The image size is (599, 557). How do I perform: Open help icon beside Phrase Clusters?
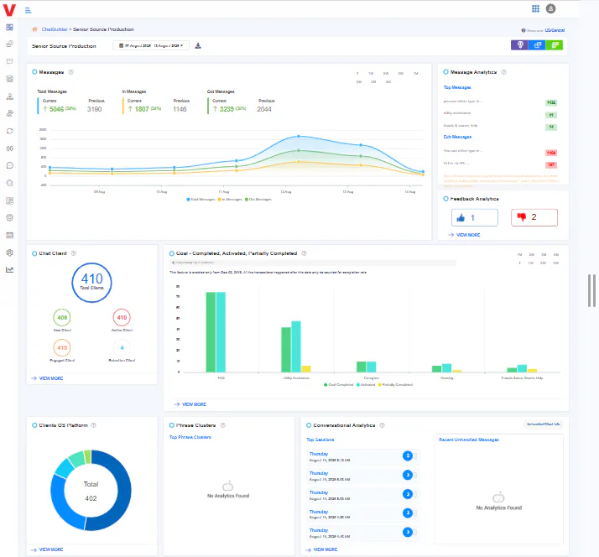coord(222,425)
